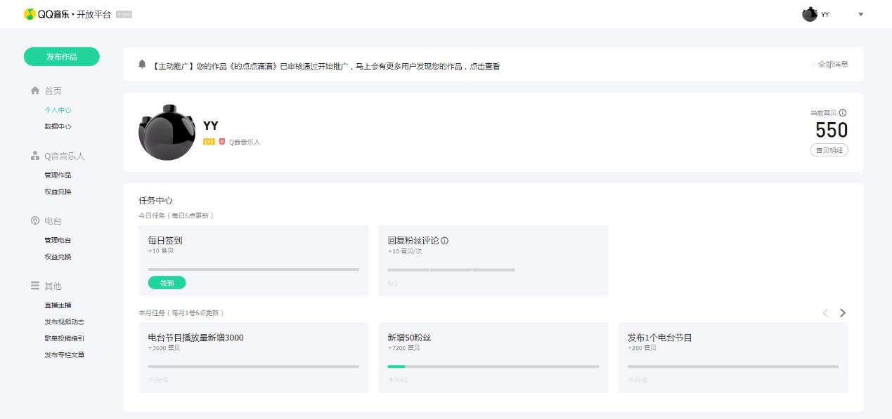Show next monthly tasks with right arrow
892x419 pixels.
(x=843, y=313)
